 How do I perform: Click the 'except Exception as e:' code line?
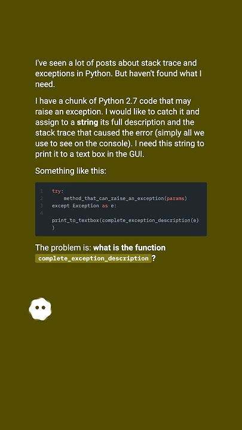pyautogui.click(x=84, y=205)
